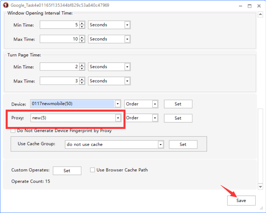Click the Set button in the Device row
Screen dimensions: 266x213
tap(178, 104)
